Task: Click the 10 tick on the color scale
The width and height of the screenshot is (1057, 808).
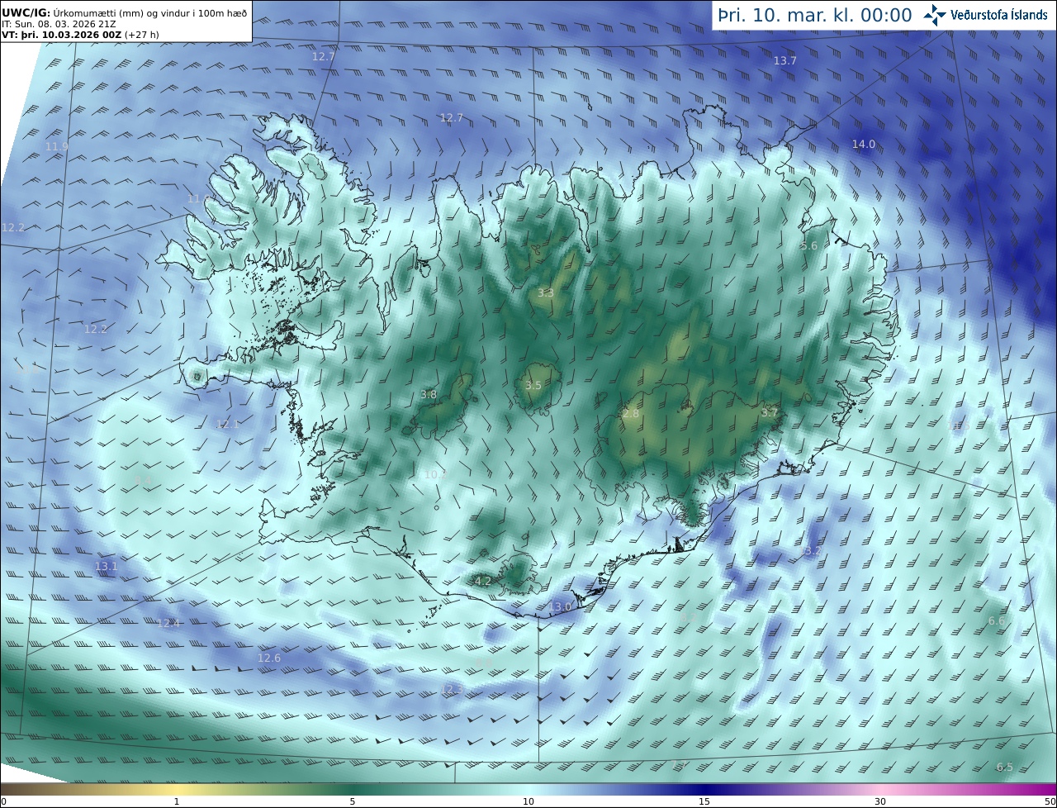Action: click(528, 801)
